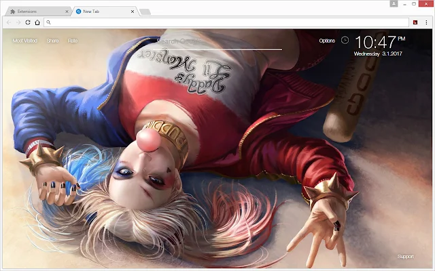Viewport: 435px width, 271px height.
Task: Click the red extension icon in toolbar
Action: tap(415, 22)
